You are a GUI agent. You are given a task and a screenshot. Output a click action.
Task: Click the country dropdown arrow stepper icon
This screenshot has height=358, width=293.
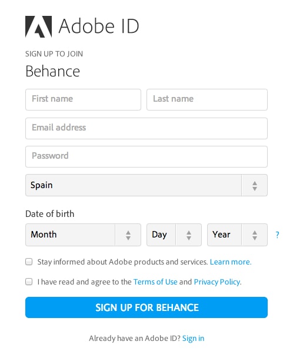(255, 186)
